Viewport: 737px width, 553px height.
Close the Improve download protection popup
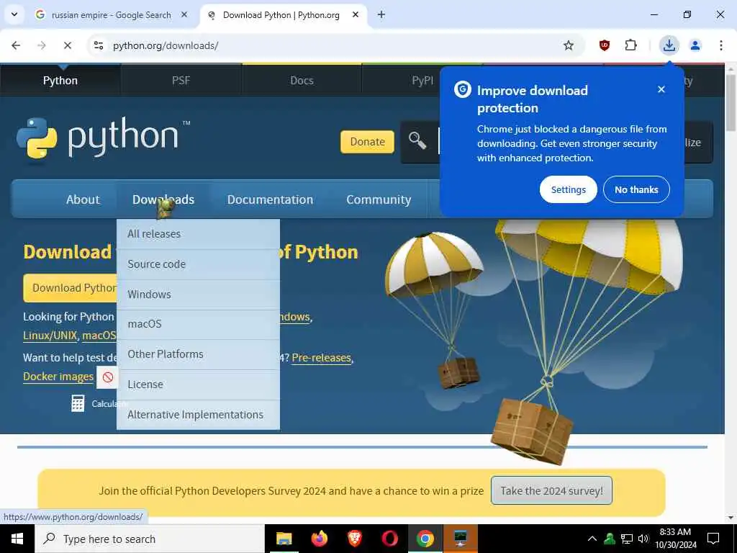click(x=661, y=89)
